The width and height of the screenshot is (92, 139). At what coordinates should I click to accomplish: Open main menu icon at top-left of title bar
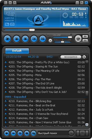[x=6, y=2]
